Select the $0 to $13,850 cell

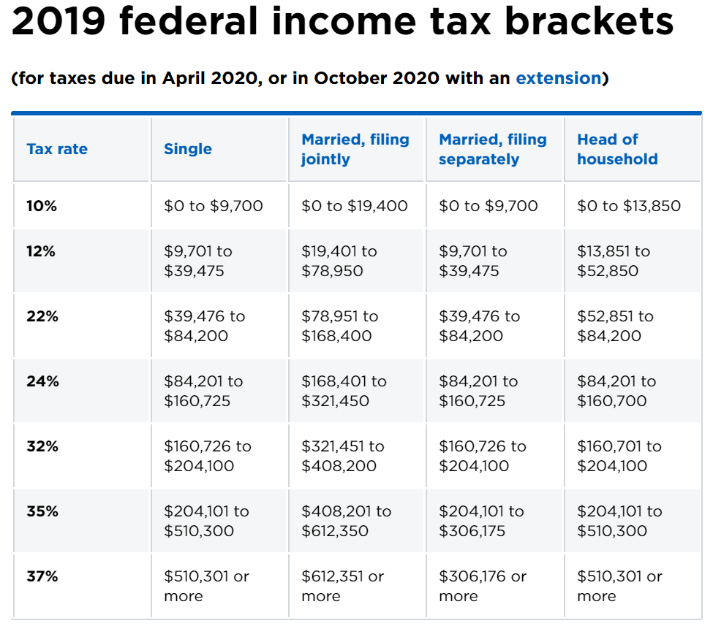tap(629, 206)
